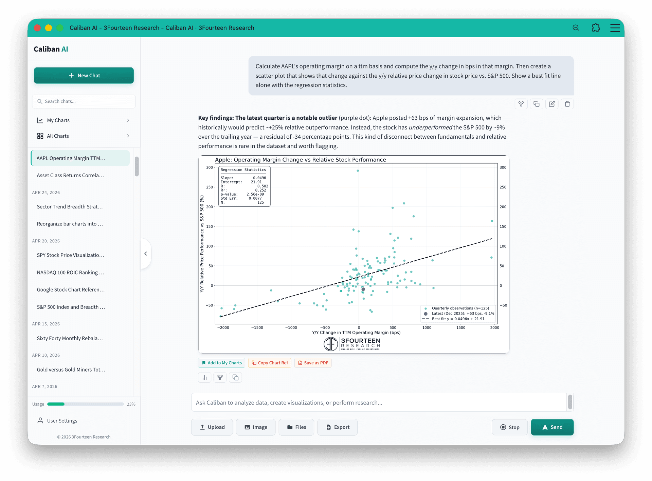Click the APR 20, 2026 date header
The height and width of the screenshot is (481, 652).
click(46, 241)
